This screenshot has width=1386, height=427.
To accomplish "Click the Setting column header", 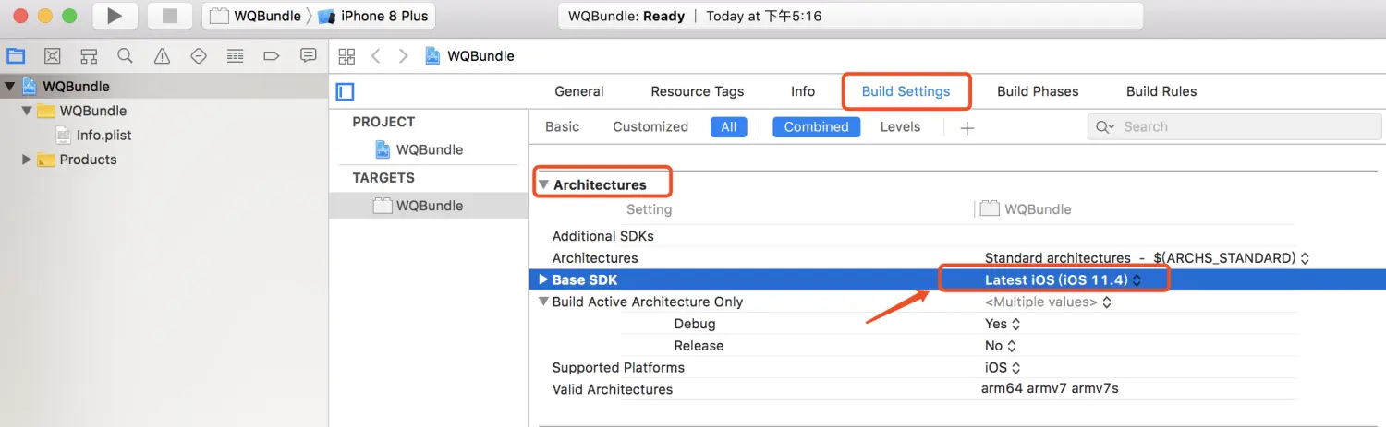I will [649, 209].
